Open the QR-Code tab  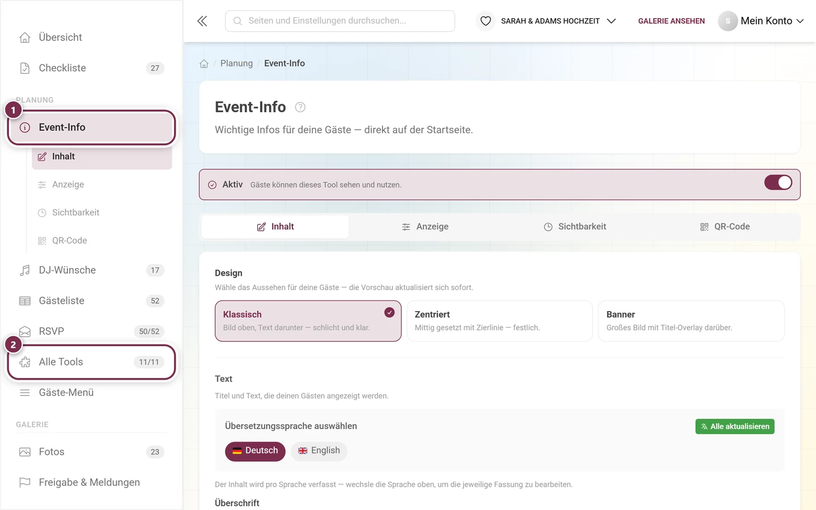pos(725,227)
